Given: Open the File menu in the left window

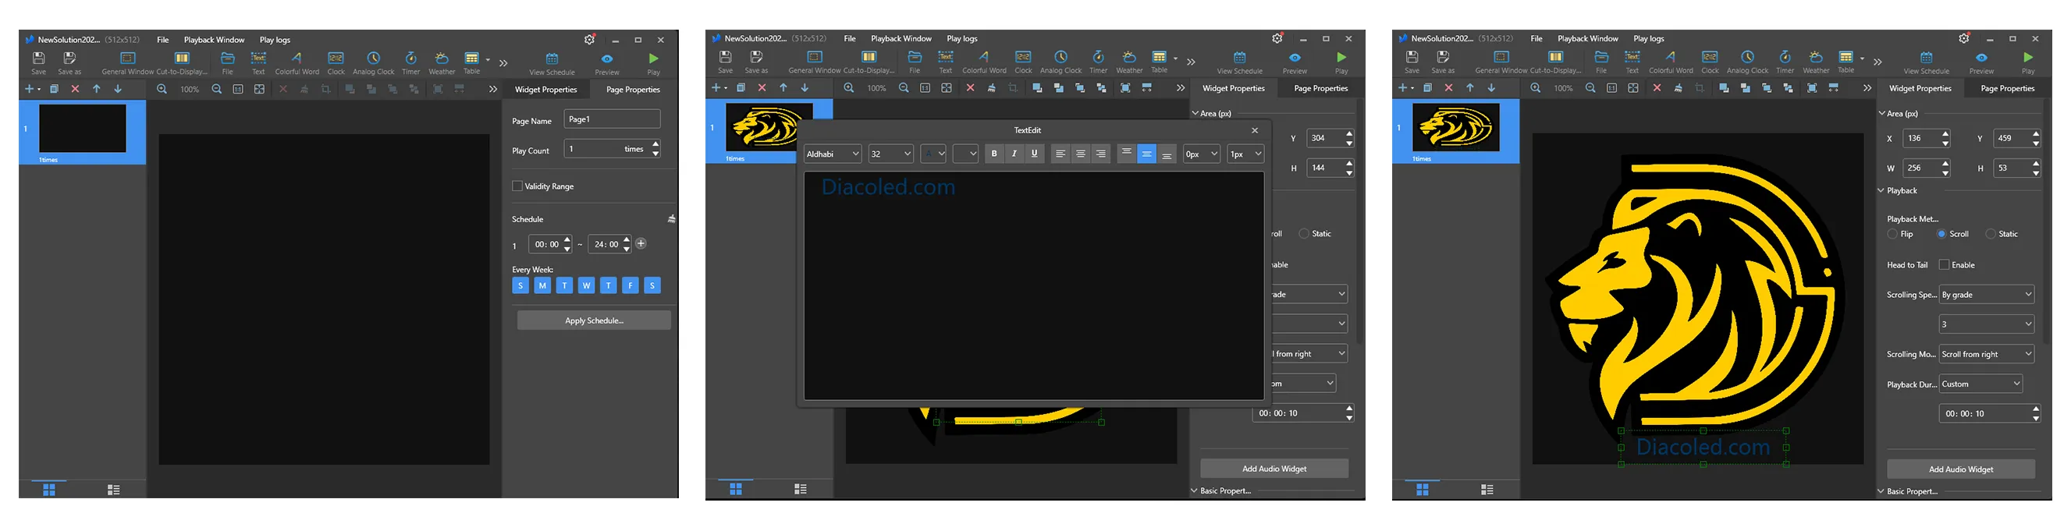Looking at the screenshot, I should (x=162, y=39).
